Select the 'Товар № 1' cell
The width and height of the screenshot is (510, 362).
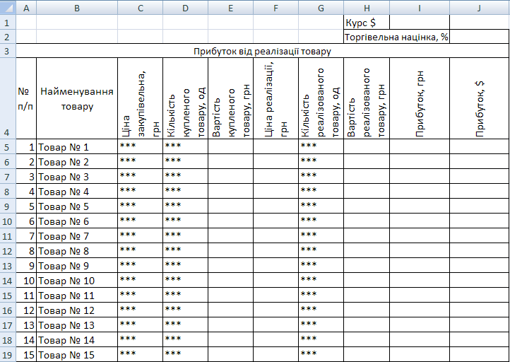pos(77,146)
